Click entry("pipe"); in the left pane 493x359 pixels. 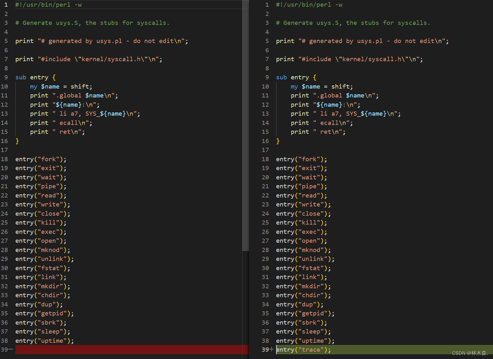(x=41, y=186)
